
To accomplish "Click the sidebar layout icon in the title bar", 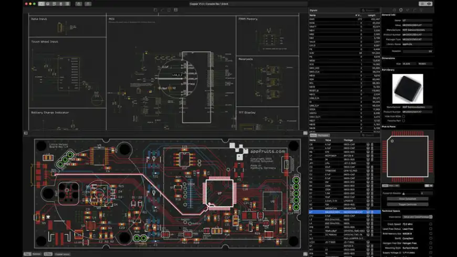I will point(422,4).
